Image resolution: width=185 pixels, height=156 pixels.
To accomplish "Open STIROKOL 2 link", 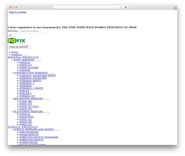I will (27, 83).
